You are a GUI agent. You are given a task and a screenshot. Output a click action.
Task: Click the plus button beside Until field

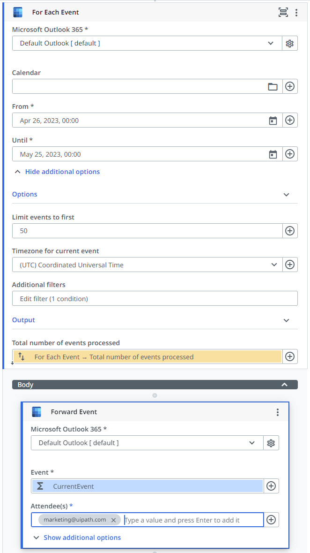click(x=290, y=154)
